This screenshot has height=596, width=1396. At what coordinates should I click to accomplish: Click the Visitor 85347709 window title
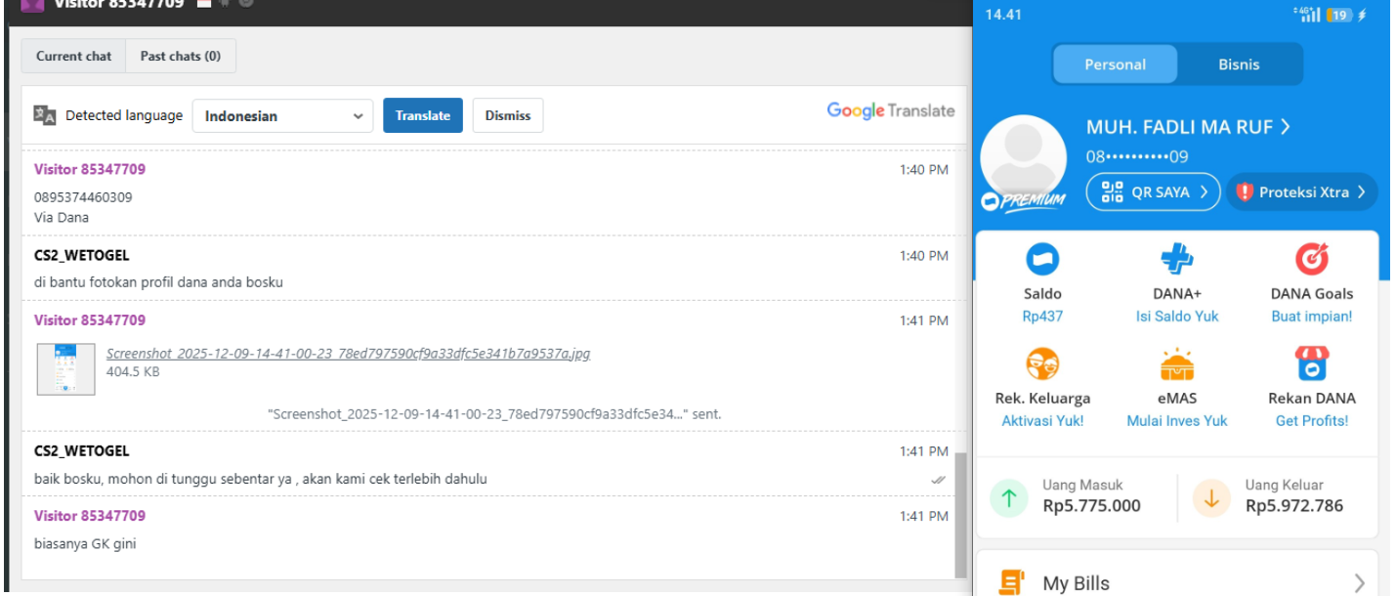tap(118, 4)
